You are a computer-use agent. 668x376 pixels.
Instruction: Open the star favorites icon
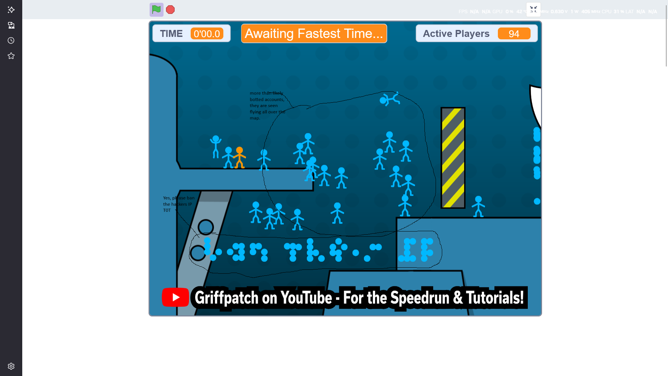pyautogui.click(x=11, y=56)
